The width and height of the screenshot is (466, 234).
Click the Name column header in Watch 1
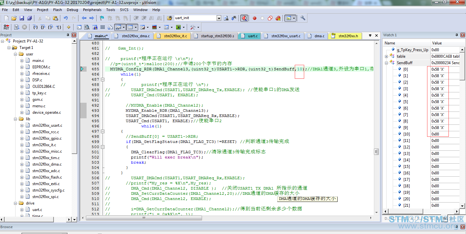[407, 43]
